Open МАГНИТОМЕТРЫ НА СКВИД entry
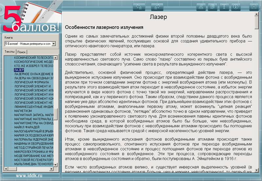The height and width of the screenshot is (181, 262). [34, 123]
